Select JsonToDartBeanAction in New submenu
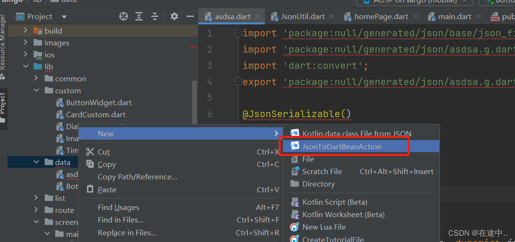515x242 pixels. pos(361,146)
